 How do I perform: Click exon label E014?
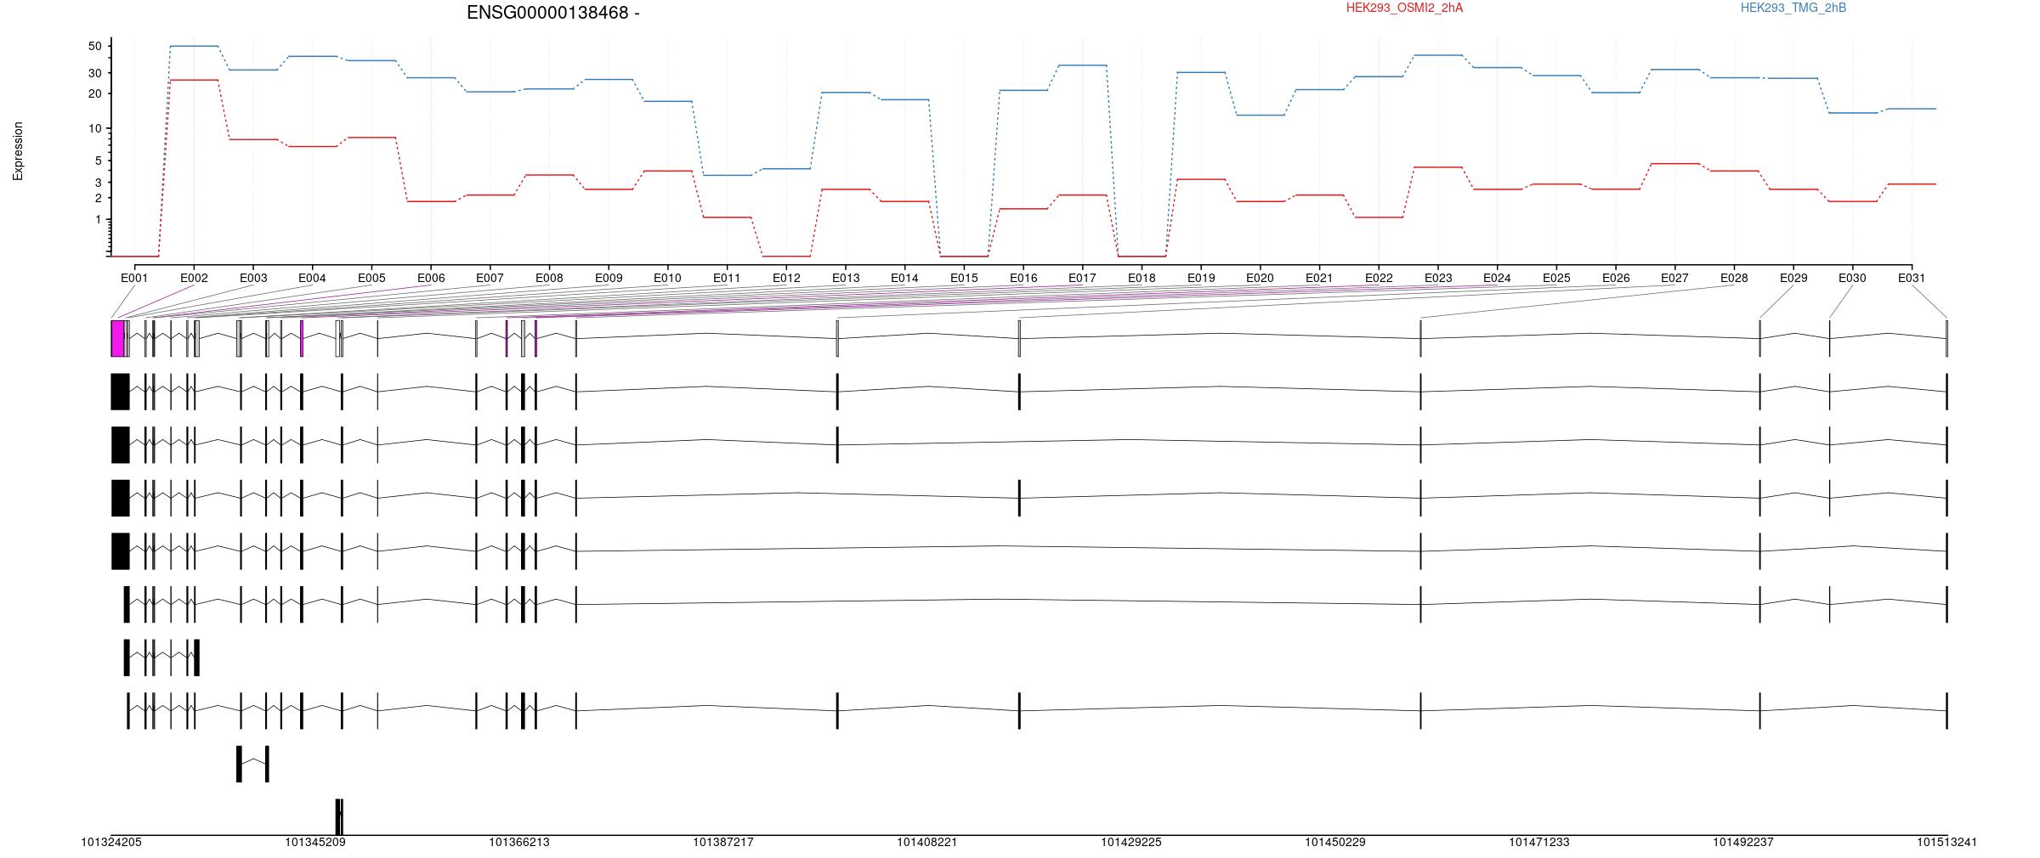[x=904, y=278]
